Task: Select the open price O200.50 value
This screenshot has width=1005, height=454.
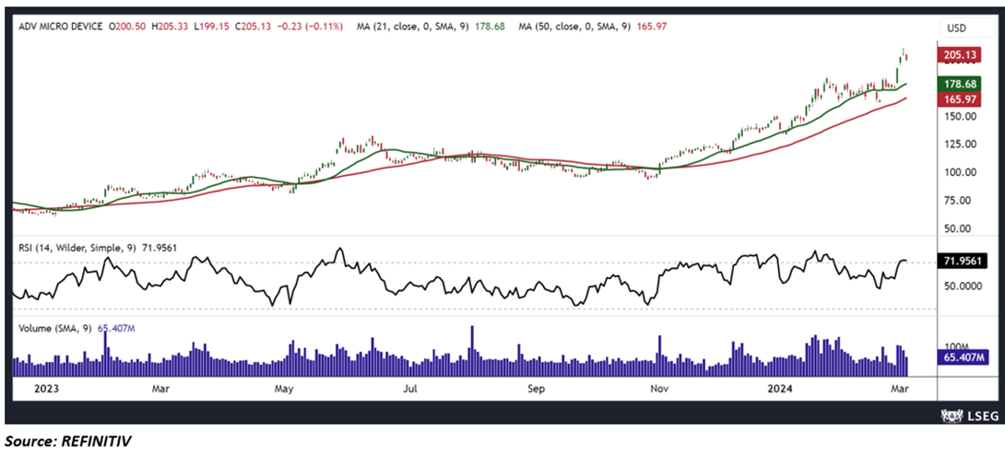Action: [127, 27]
